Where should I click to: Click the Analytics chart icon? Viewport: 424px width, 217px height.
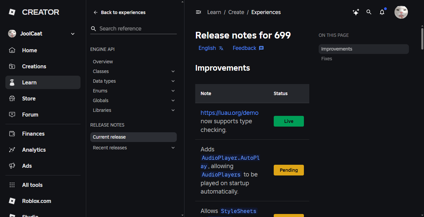coord(12,150)
